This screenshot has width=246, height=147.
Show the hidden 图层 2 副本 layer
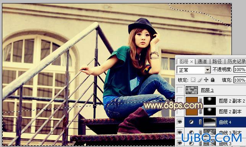pos(180,111)
